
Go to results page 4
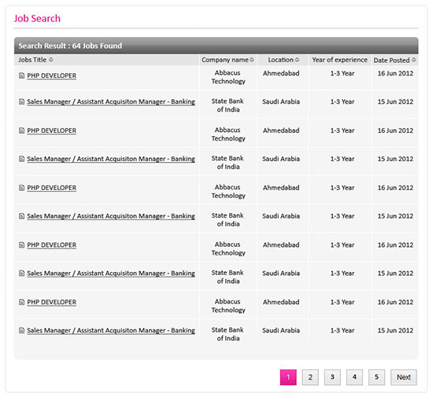click(354, 377)
